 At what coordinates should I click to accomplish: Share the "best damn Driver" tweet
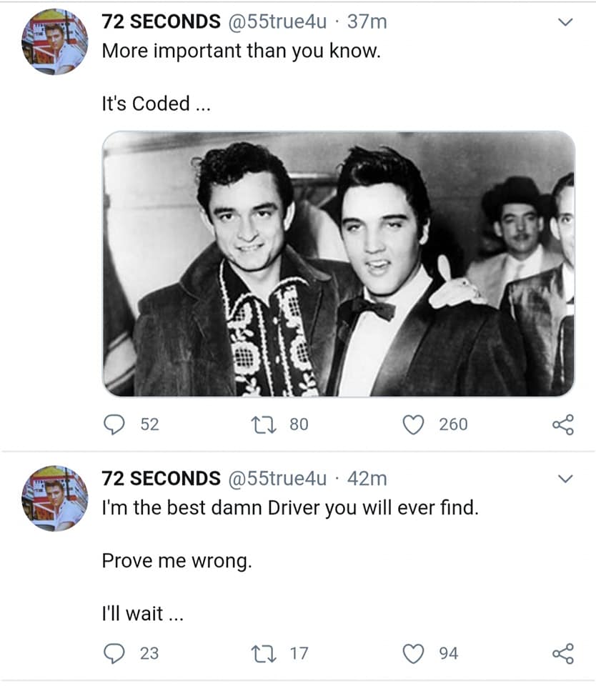click(563, 653)
